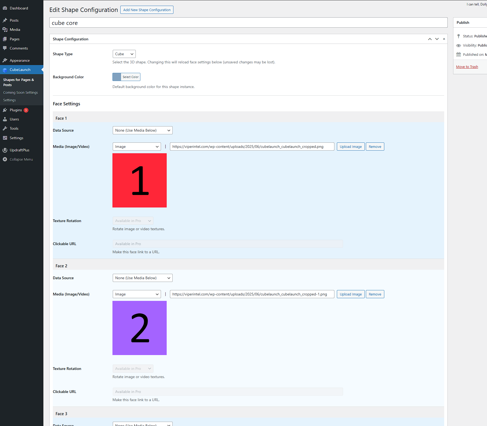Click the Media icon in admin menu
The height and width of the screenshot is (426, 487).
[x=5, y=30]
